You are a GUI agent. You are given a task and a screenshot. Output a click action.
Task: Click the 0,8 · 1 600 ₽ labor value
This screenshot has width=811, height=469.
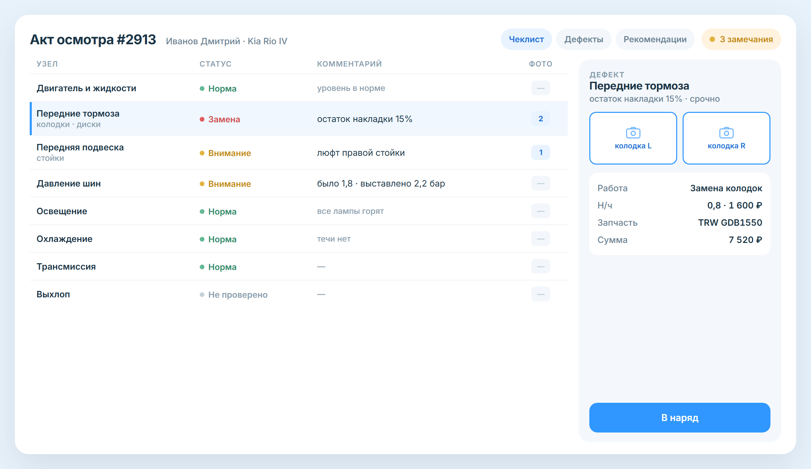tap(735, 205)
